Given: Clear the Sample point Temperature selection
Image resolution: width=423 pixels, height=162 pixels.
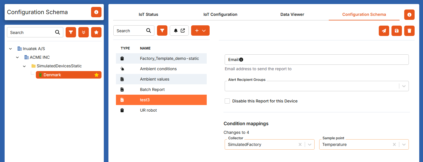Looking at the screenshot, I should pos(394,144).
